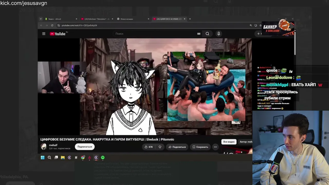The height and width of the screenshot is (185, 329).
Task: Close the "Видео - eblo.id" tab
Action: pyautogui.click(x=76, y=19)
